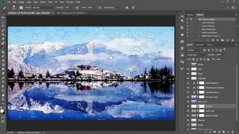
Task: Select the Dodge tool
Action: coord(3,73)
